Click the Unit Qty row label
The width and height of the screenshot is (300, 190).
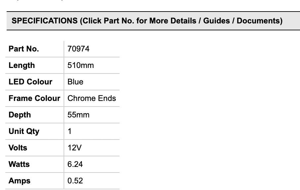click(x=24, y=131)
